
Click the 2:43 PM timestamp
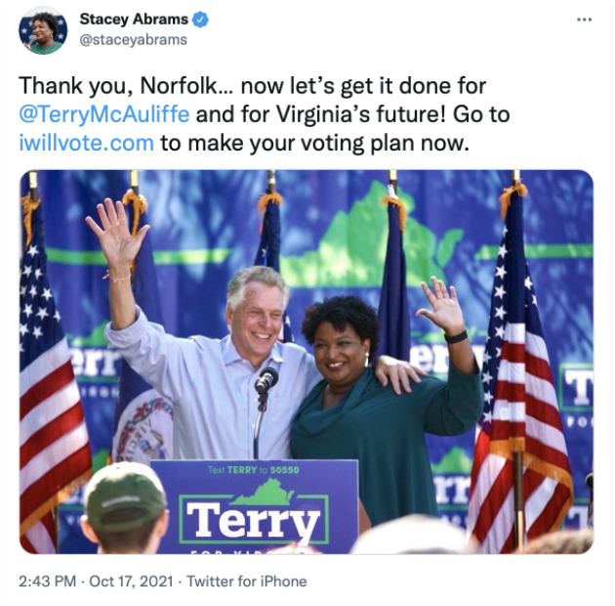[48, 582]
